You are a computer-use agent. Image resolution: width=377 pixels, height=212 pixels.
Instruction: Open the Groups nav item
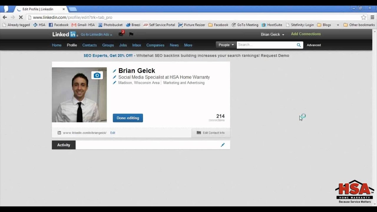(108, 45)
